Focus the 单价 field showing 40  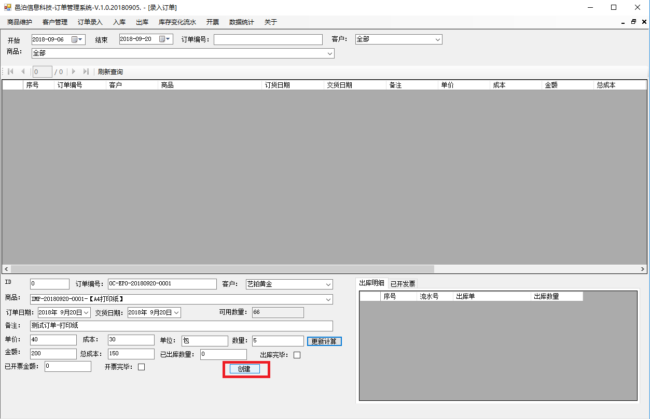(53, 340)
